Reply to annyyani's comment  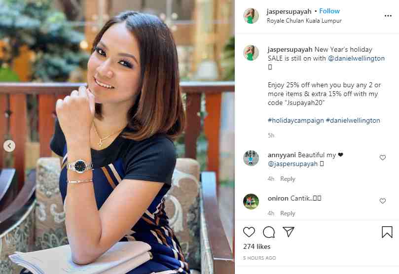[288, 179]
